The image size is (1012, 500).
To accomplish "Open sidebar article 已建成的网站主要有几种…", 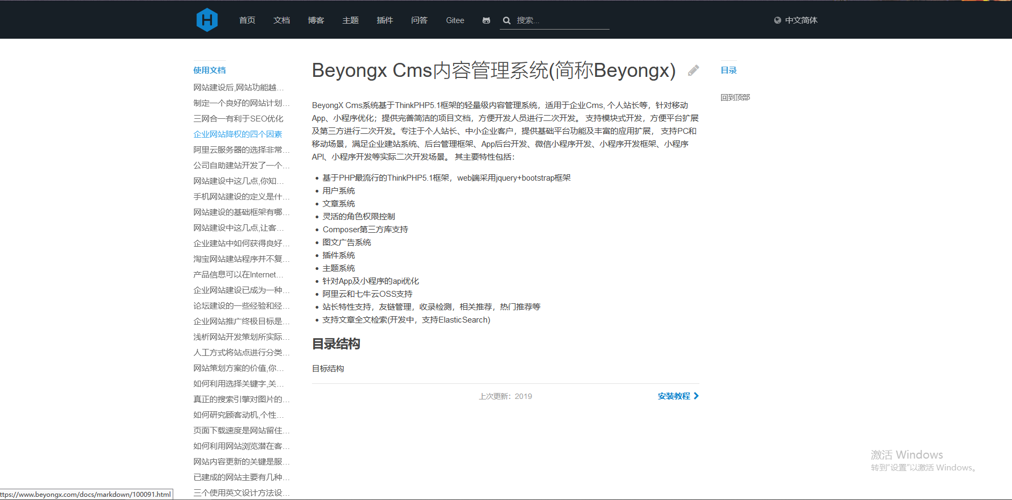I will [242, 477].
